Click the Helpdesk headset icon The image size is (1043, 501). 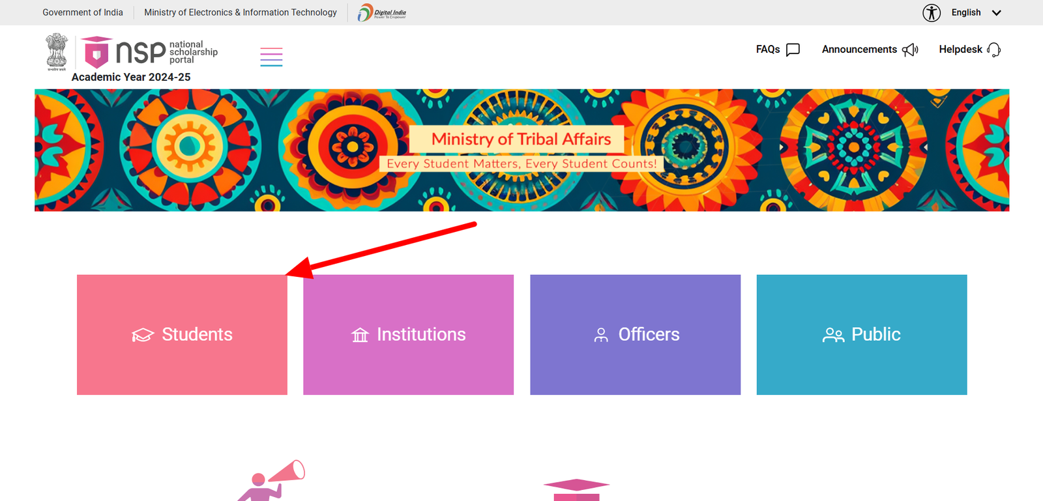(994, 50)
